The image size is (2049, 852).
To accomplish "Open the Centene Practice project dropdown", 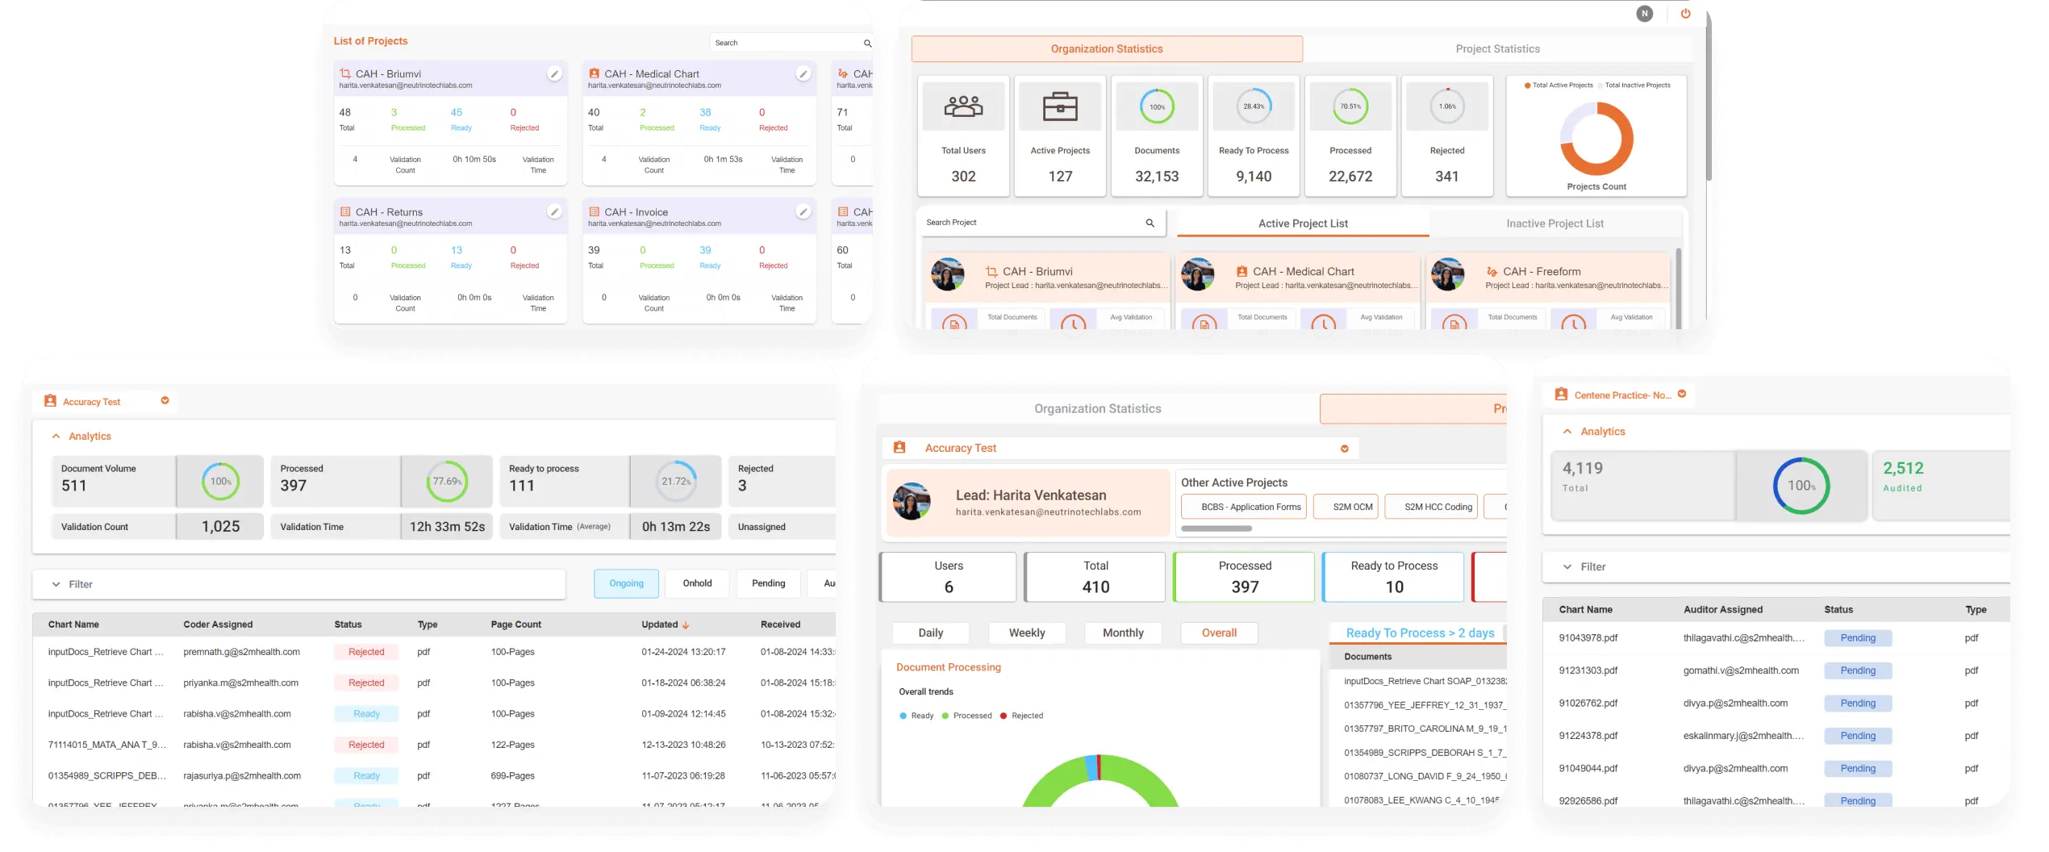I will 1682,395.
